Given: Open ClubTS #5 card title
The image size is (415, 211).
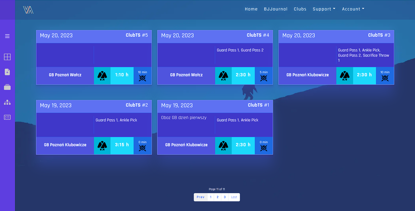Looking at the screenshot, I should pos(137,35).
